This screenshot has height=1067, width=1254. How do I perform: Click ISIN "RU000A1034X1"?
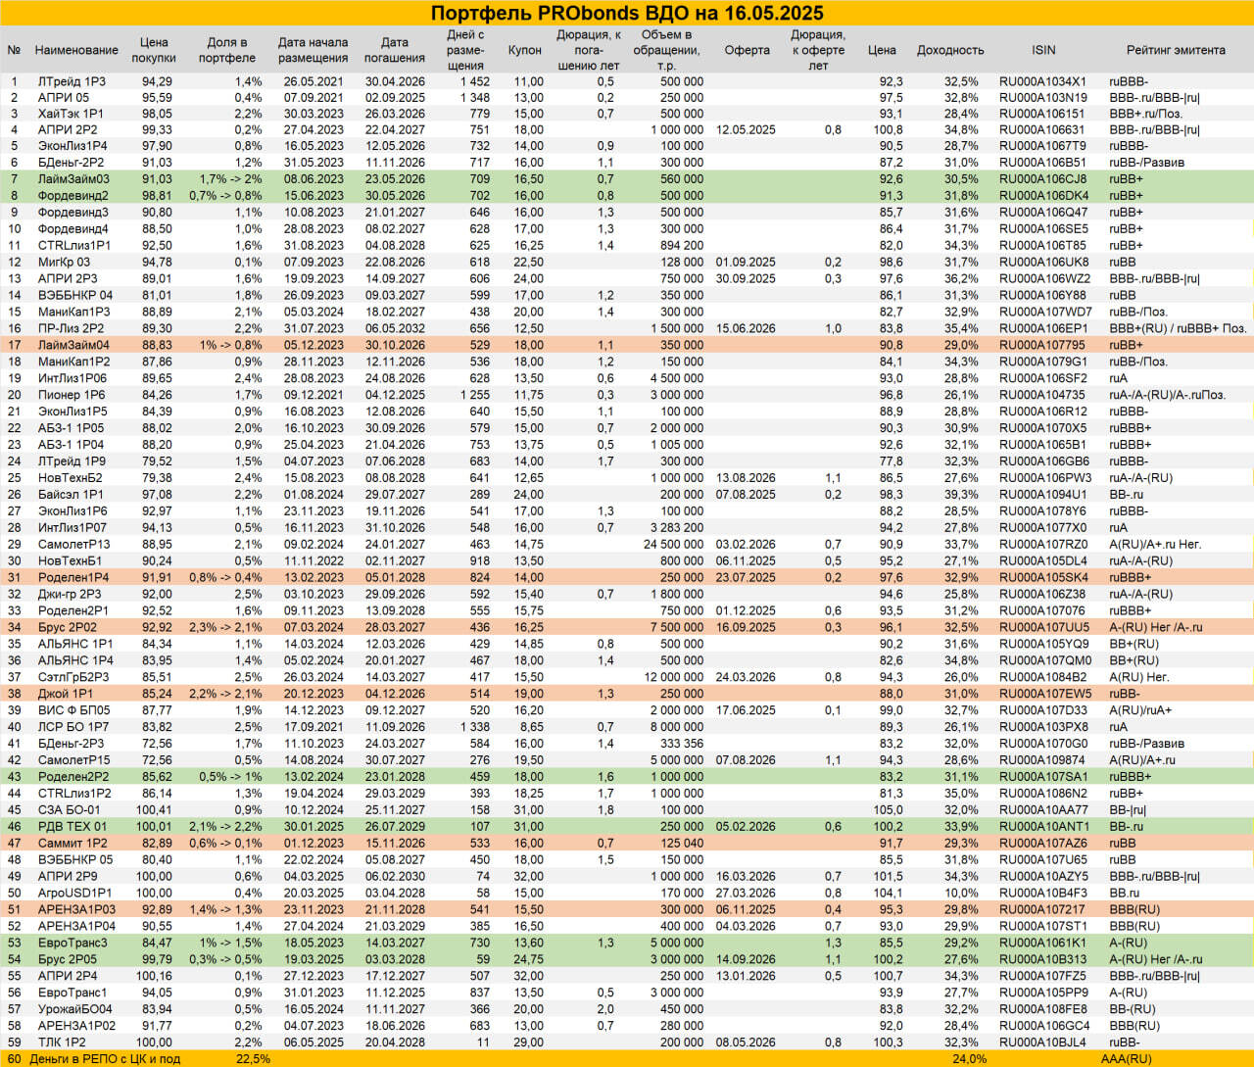click(1042, 81)
